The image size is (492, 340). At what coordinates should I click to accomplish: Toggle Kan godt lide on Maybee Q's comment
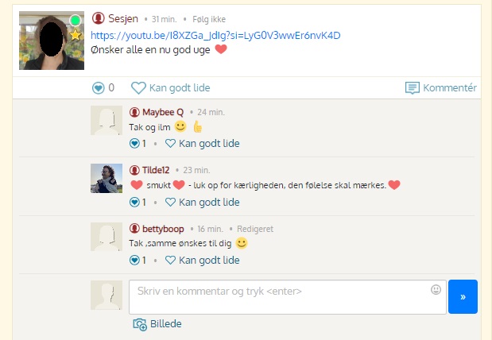coord(203,144)
